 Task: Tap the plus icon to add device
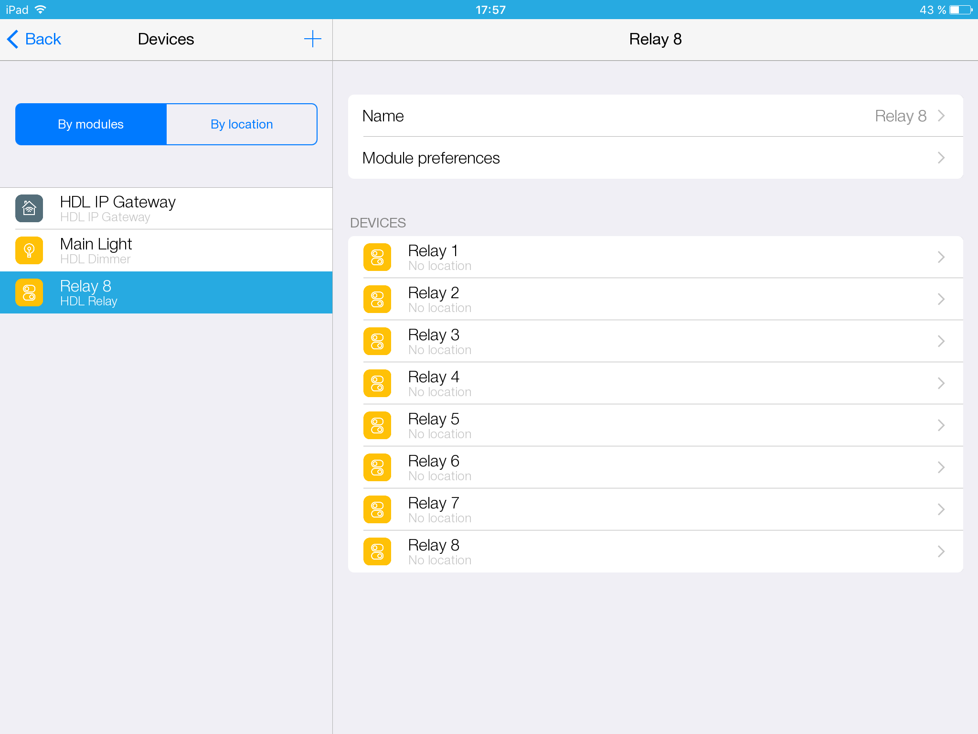(x=312, y=39)
